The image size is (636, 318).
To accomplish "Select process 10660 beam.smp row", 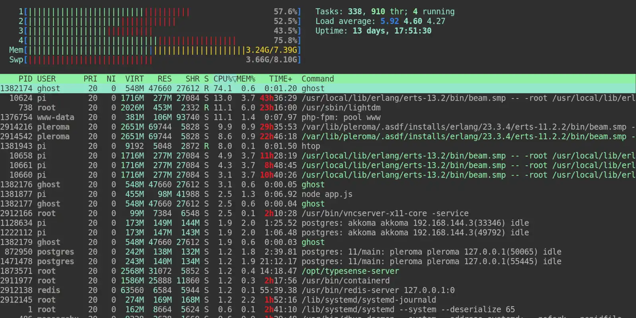I will click(318, 175).
